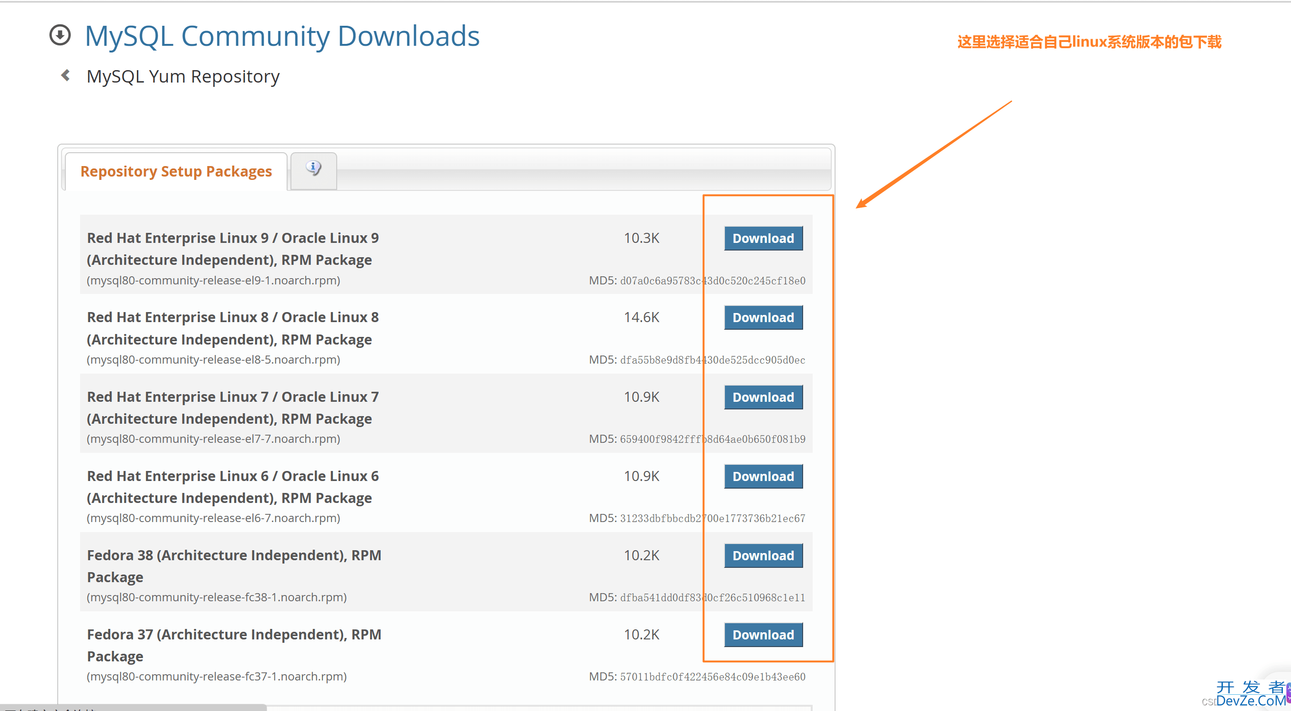Click the Red Hat Enterprise Linux 6 title
Image resolution: width=1291 pixels, height=711 pixels.
click(x=233, y=487)
